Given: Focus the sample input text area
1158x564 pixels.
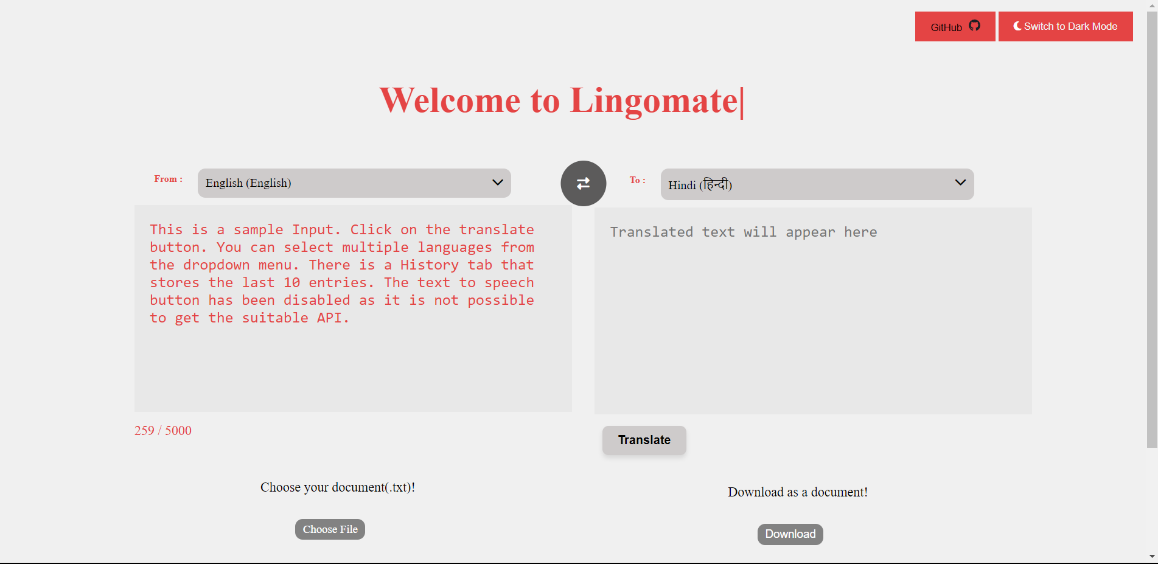Looking at the screenshot, I should pos(353,308).
